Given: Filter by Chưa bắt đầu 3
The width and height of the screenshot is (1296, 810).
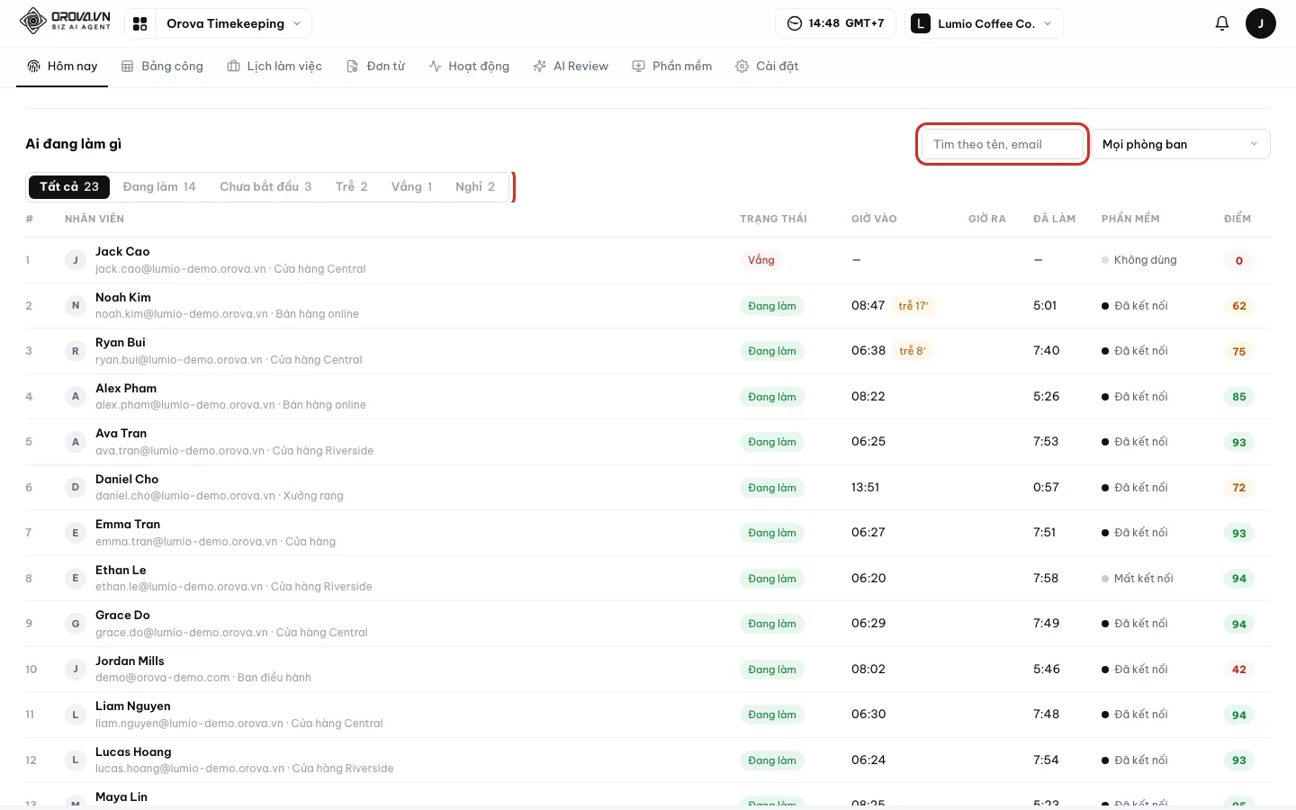Looking at the screenshot, I should (265, 187).
